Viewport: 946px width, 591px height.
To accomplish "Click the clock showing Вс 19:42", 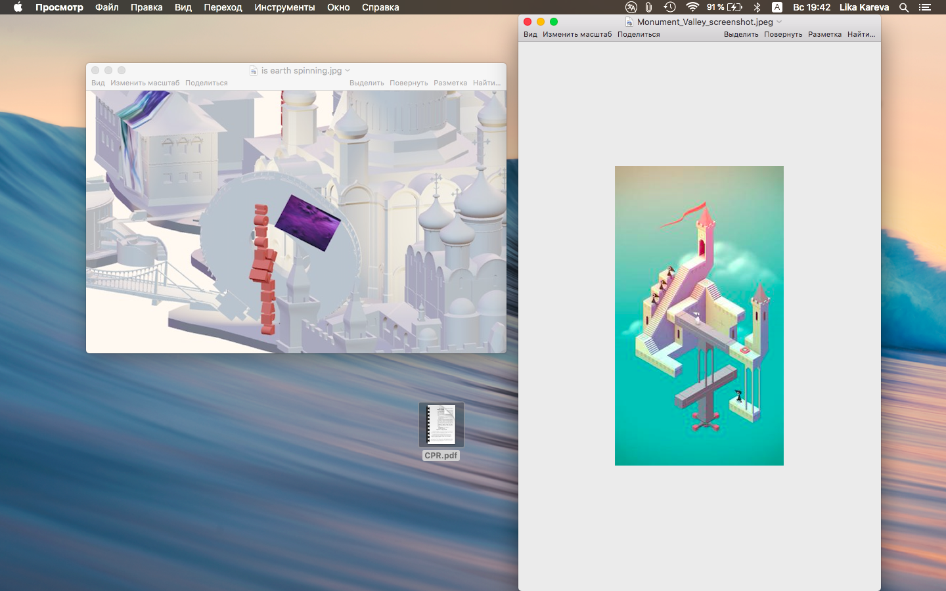I will click(811, 7).
